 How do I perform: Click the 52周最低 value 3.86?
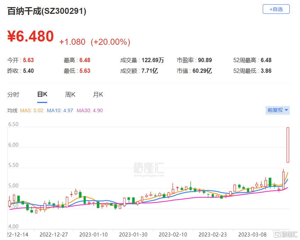click(266, 71)
